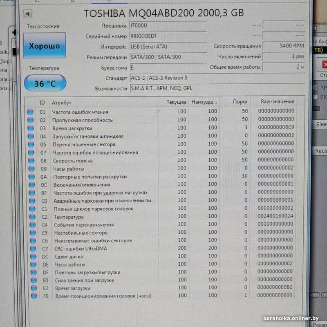Click the 36 °C temperature button
The height and width of the screenshot is (327, 327).
coord(45,83)
